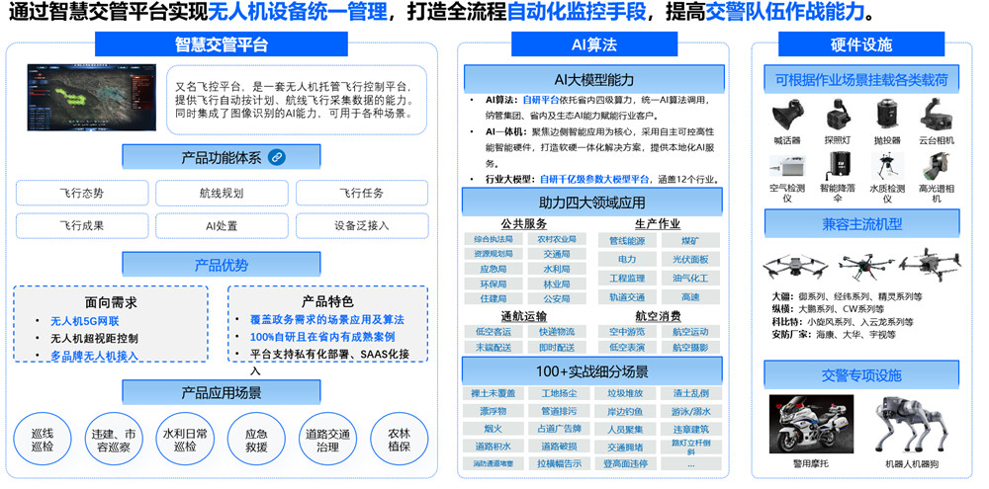989x489 pixels.
Task: Select the 道路交通治理 scenario circle
Action: coord(328,441)
